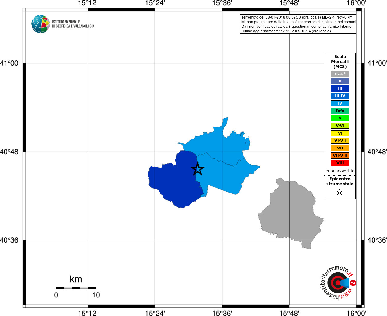Select the n.a.* gray legend swatch
This screenshot has height=316, width=387.
(340, 74)
